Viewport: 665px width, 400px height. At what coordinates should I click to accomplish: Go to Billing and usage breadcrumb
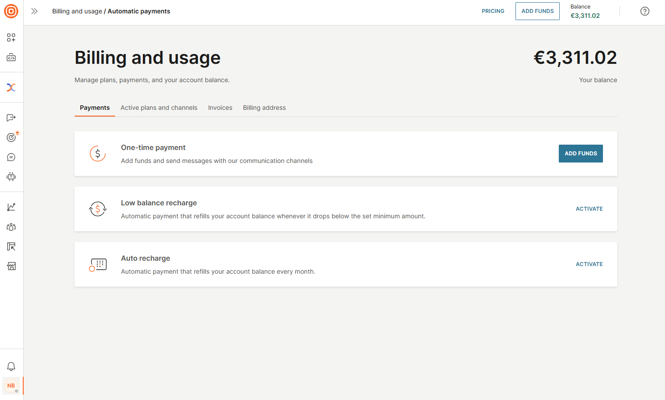[x=77, y=11]
